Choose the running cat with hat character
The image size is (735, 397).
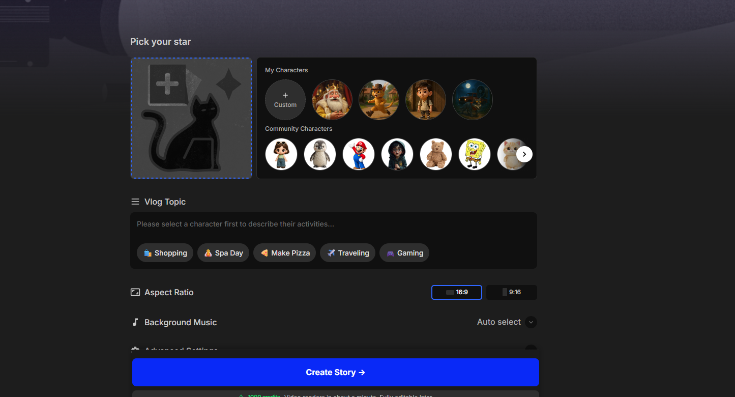pos(379,100)
